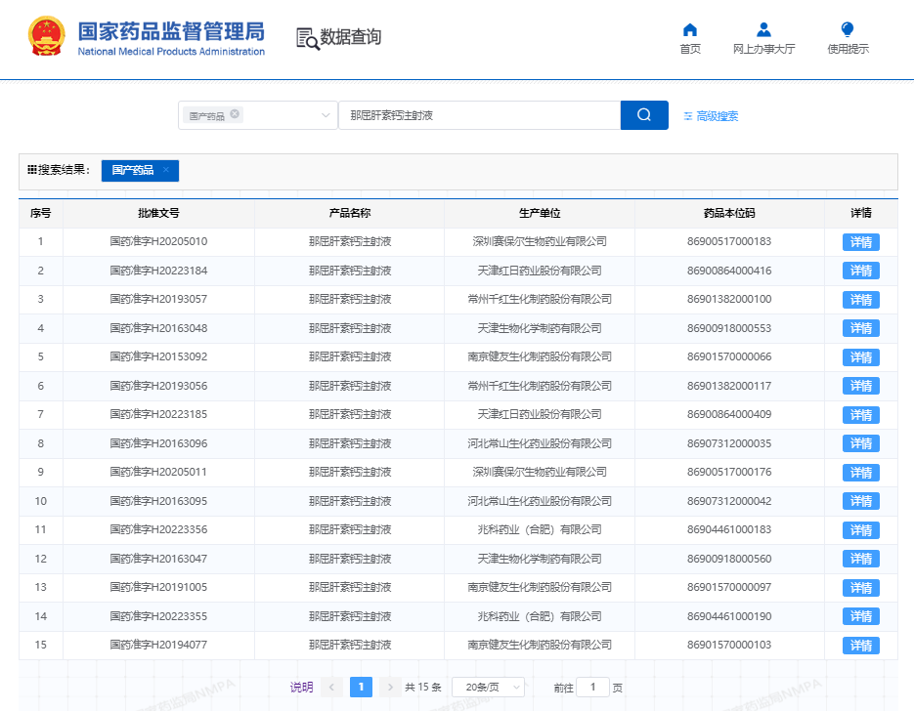Screen dimensions: 914x711
Task: Click the 前往 page number input field
Action: (592, 688)
